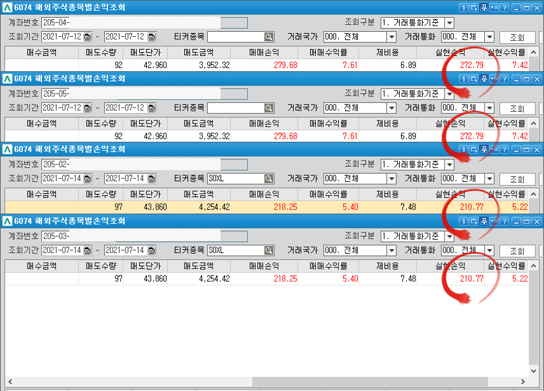
Task: Search ticker magnifier icon in 205-05 window
Action: click(269, 108)
